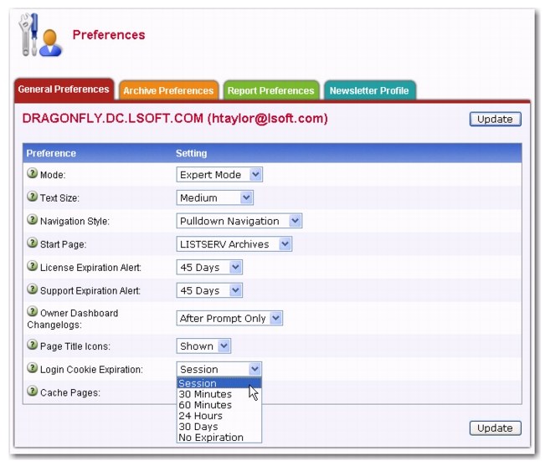Screen dimensions: 545x471
Task: Click help icon for Page Title Icons
Action: (x=33, y=345)
